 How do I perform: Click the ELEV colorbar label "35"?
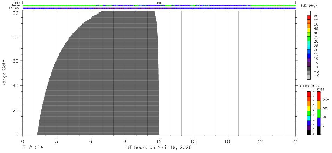click(316, 37)
